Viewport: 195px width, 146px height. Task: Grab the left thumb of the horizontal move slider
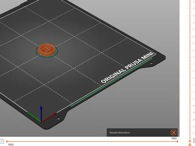pos(7,141)
